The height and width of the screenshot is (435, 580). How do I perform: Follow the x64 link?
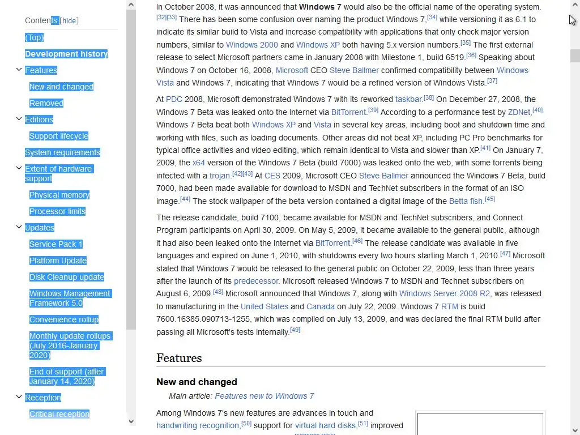tap(199, 163)
